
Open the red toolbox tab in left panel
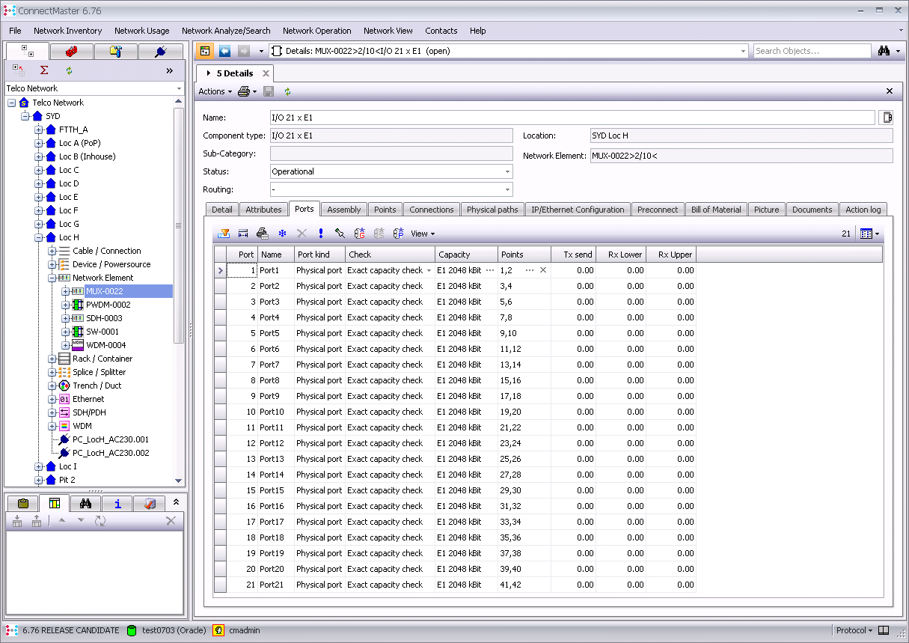coord(72,51)
